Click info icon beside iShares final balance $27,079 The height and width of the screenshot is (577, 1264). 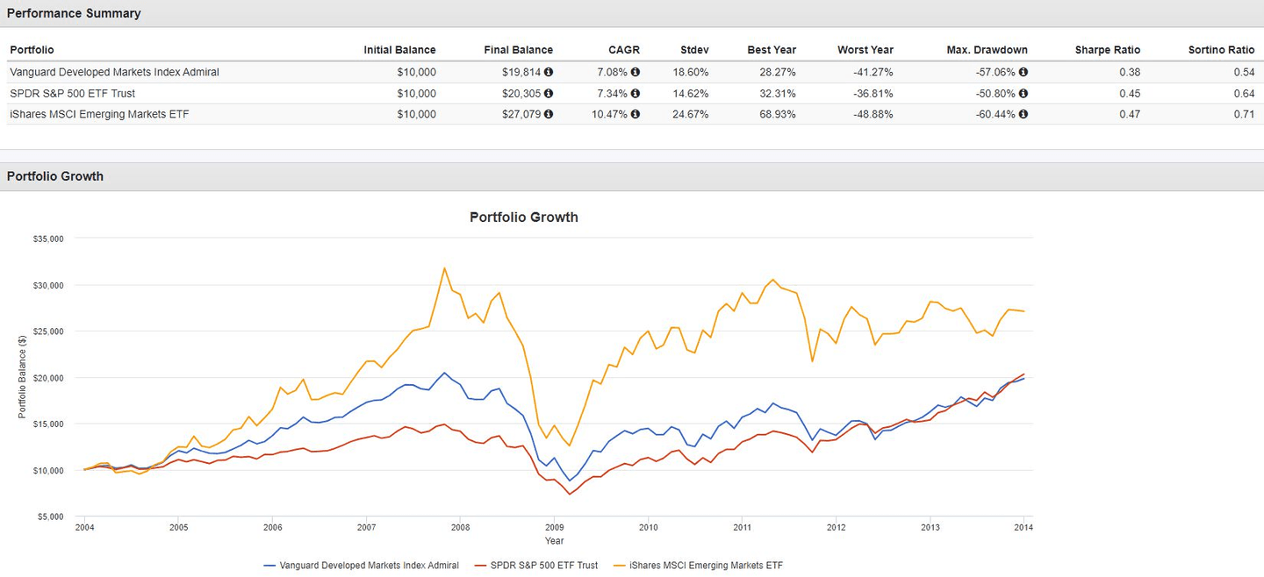[x=549, y=114]
